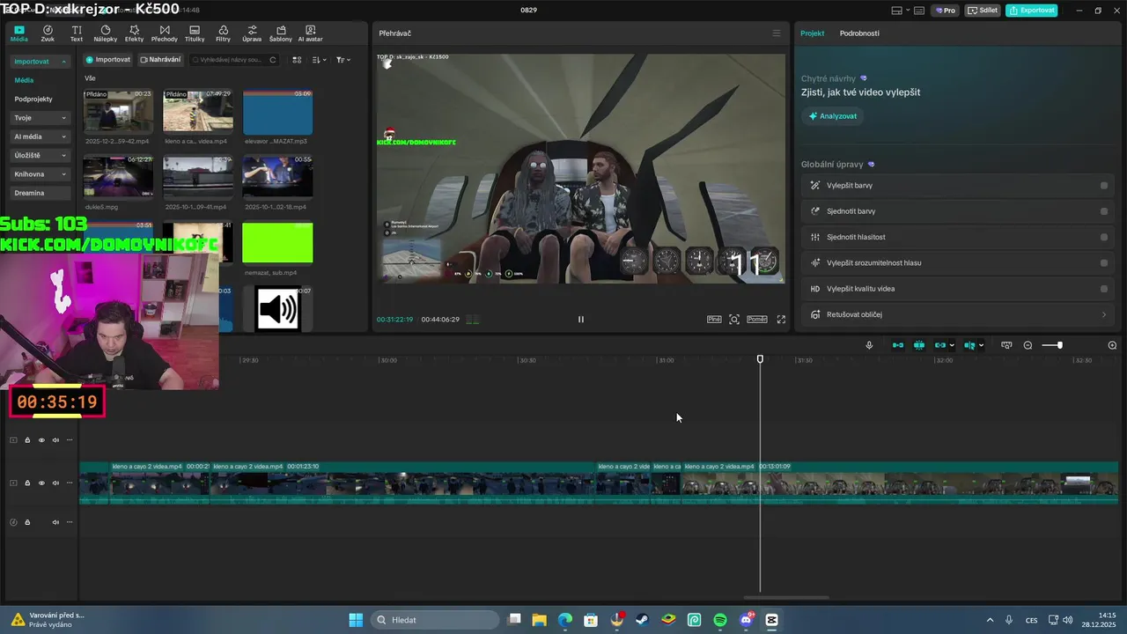This screenshot has height=634, width=1127.
Task: Open the media filter dropdown
Action: click(343, 60)
